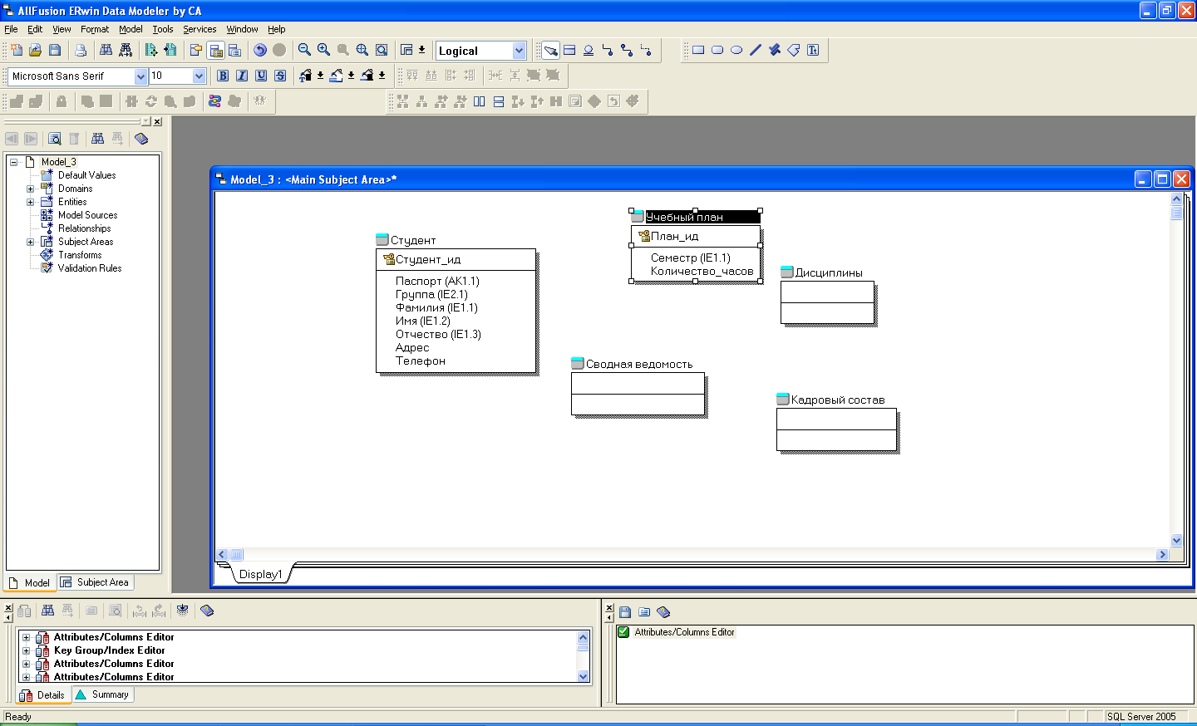Select the Display1 diagram tab
This screenshot has height=726, width=1197.
(260, 574)
